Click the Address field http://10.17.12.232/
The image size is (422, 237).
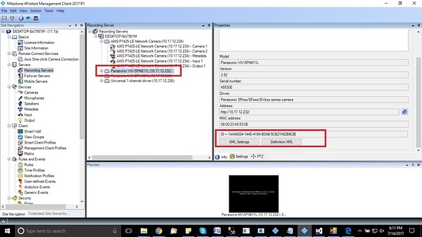click(x=309, y=112)
